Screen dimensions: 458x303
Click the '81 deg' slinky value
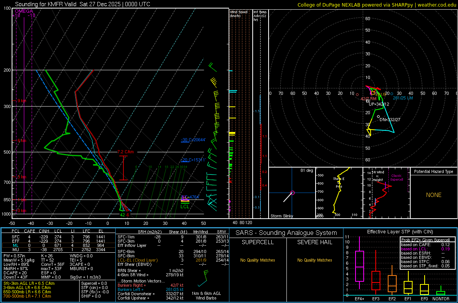coord(307,170)
